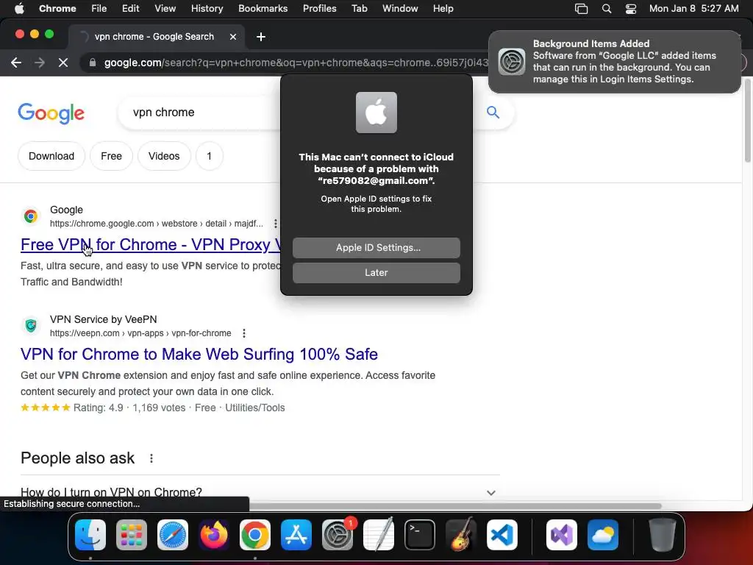Image resolution: width=753 pixels, height=565 pixels.
Task: Filter results with Download chip
Action: (51, 156)
